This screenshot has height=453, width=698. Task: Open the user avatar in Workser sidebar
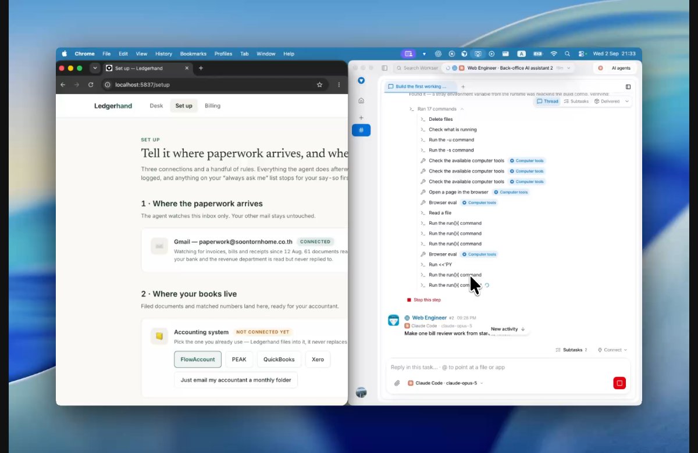click(x=361, y=393)
